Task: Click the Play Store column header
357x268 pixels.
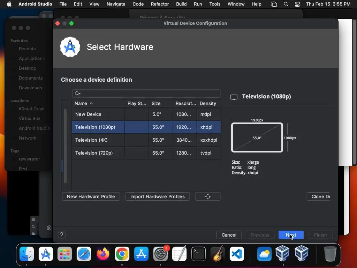Action: pyautogui.click(x=137, y=103)
